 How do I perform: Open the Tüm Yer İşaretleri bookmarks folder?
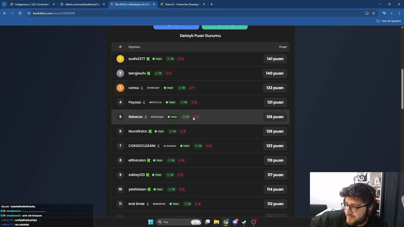[389, 21]
